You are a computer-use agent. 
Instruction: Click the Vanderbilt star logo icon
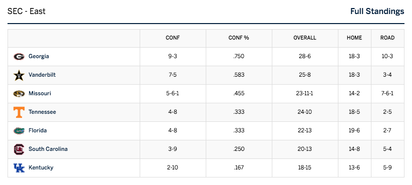(19, 75)
